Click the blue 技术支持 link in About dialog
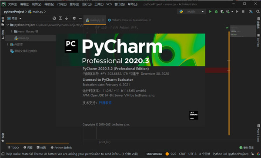The width and height of the screenshot is (261, 158). 105,103
